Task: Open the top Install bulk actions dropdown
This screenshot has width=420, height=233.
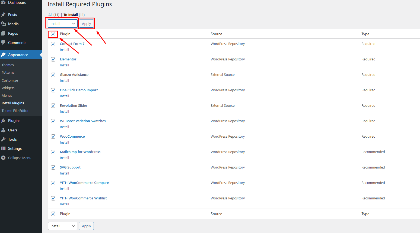Action: (63, 24)
